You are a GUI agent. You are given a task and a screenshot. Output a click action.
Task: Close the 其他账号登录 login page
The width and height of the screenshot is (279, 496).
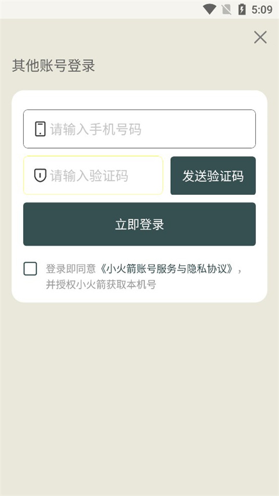[x=260, y=37]
